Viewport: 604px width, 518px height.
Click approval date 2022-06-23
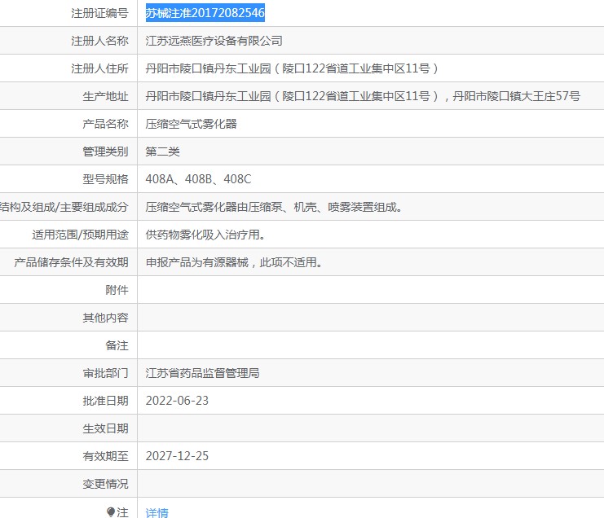(177, 401)
